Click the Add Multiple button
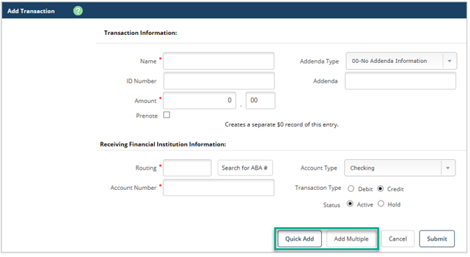 click(x=351, y=239)
